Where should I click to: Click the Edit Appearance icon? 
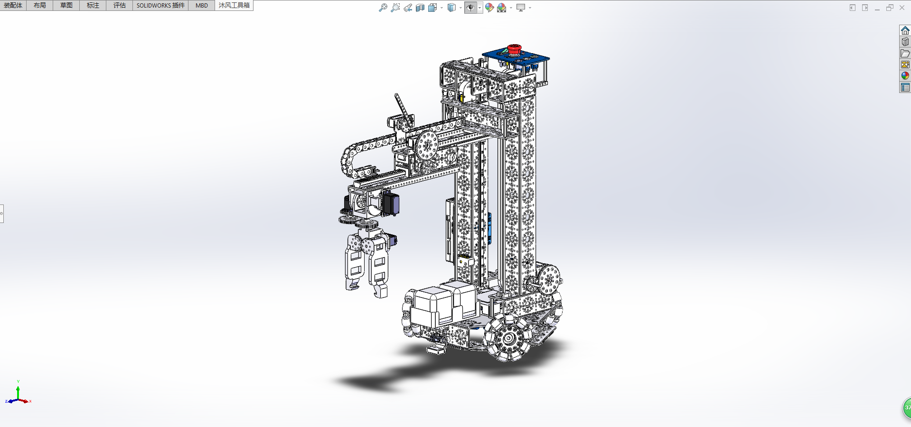(x=489, y=8)
